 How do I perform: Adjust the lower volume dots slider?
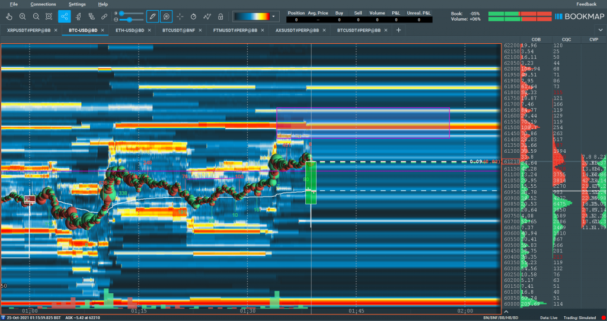[x=131, y=20]
